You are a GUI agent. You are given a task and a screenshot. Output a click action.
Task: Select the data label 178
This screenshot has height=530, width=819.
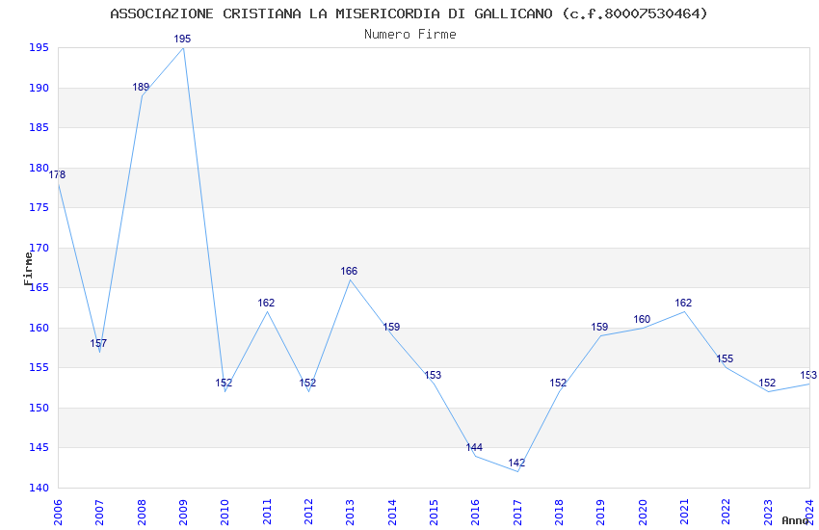(x=57, y=174)
